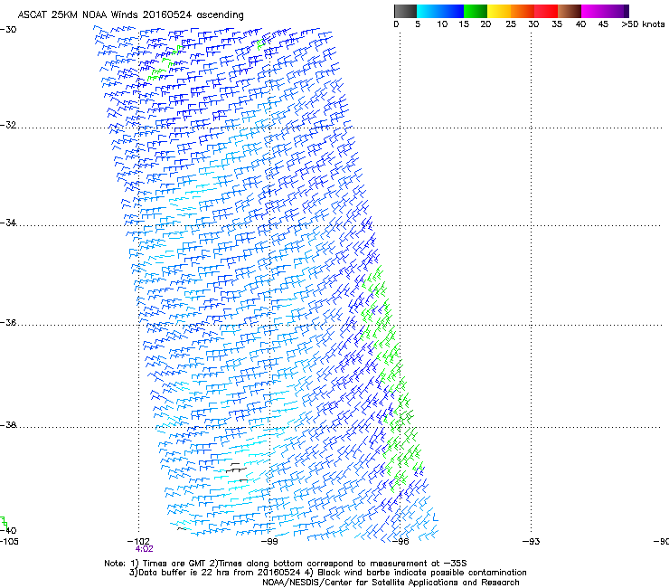The image size is (669, 588).
Task: Click the purple '4:02' swath time label
Action: pos(145,549)
